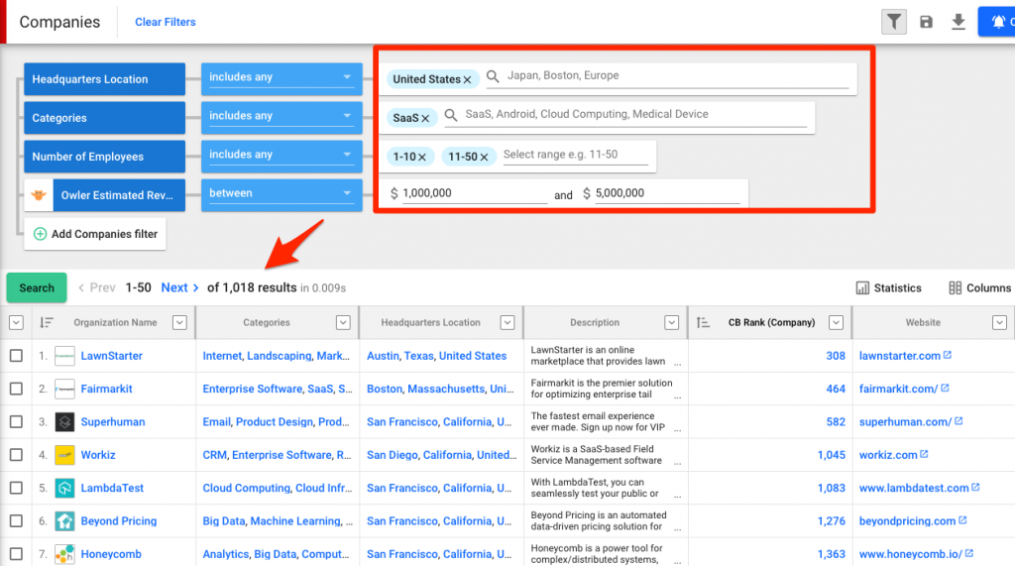Click the Number of Employees filter button
The image size is (1015, 566).
[x=104, y=157]
